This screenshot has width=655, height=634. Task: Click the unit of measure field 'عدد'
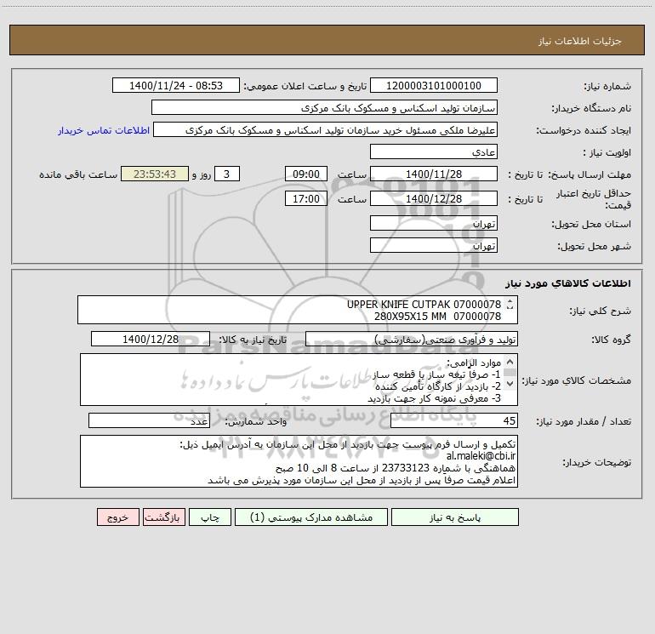[149, 420]
